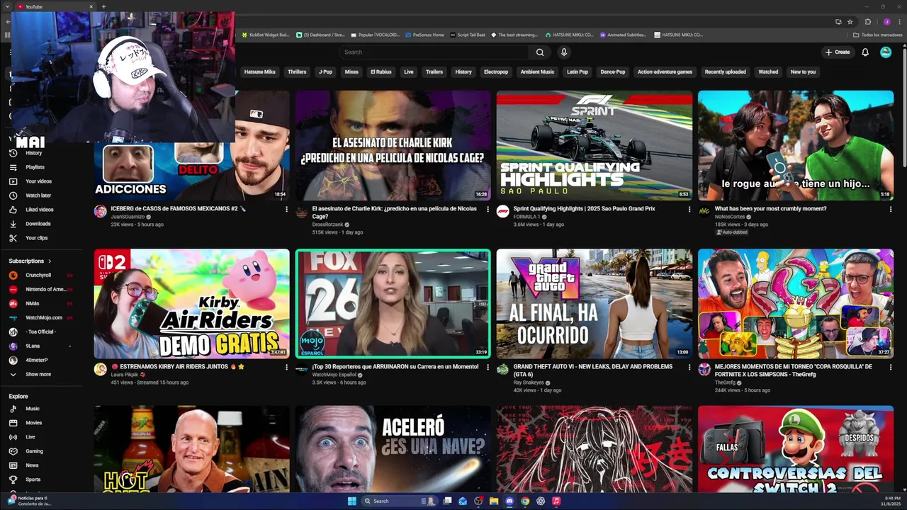Play the Sprint Qualifying Highlights thumbnail

click(594, 145)
